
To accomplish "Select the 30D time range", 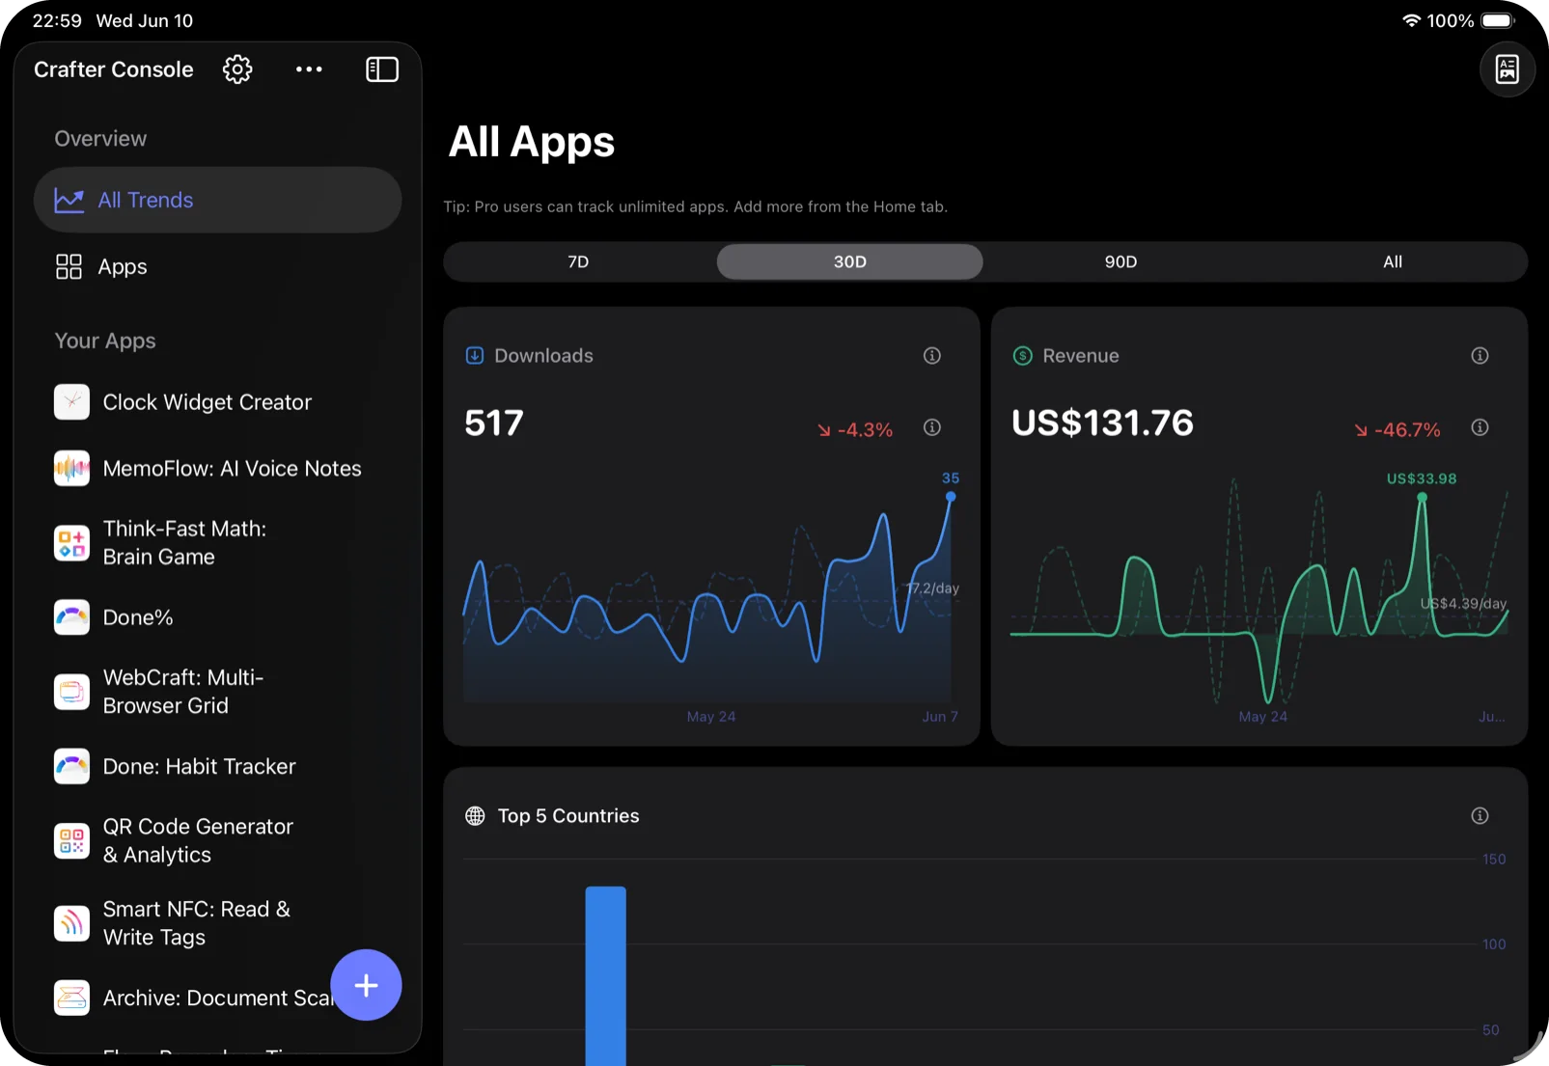I will [x=849, y=262].
